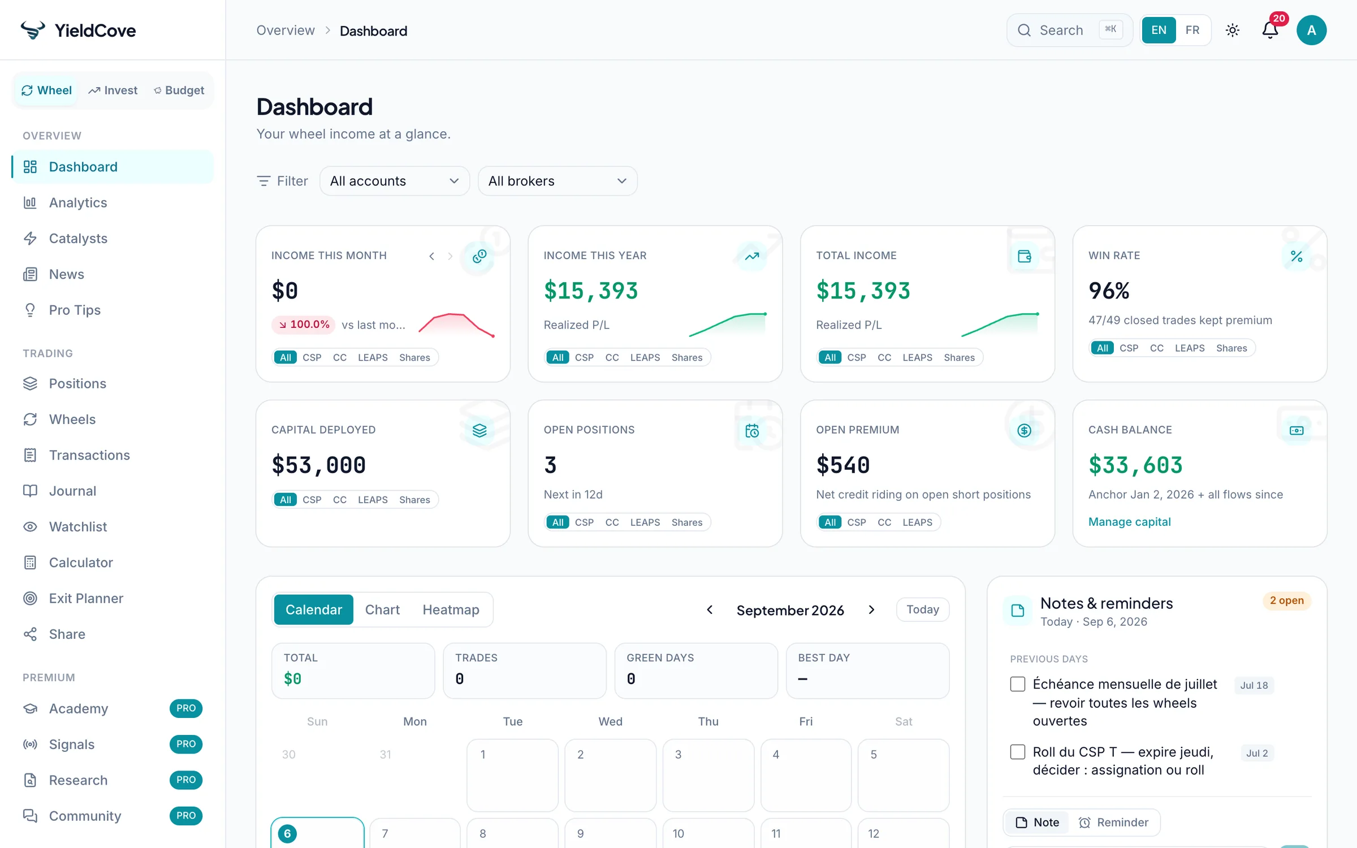Open the Academy PRO section

(112, 708)
